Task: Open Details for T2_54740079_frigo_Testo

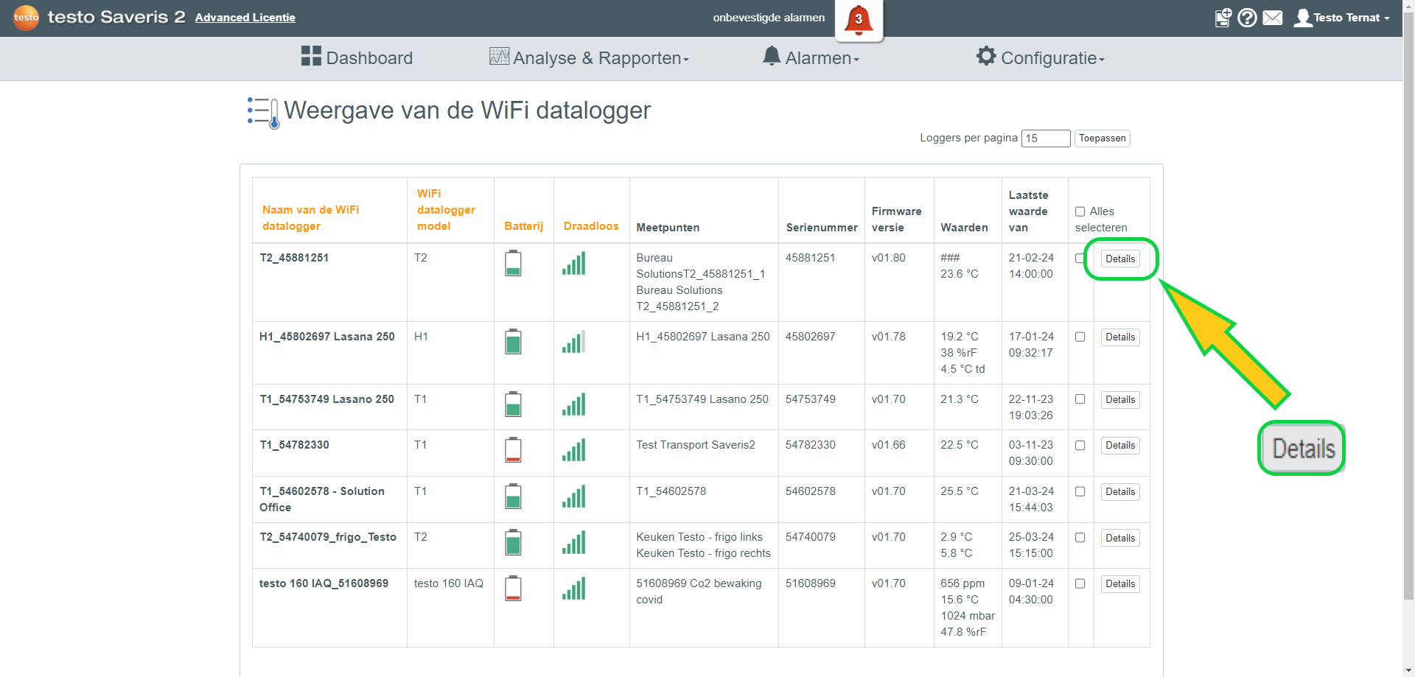Action: [x=1120, y=538]
